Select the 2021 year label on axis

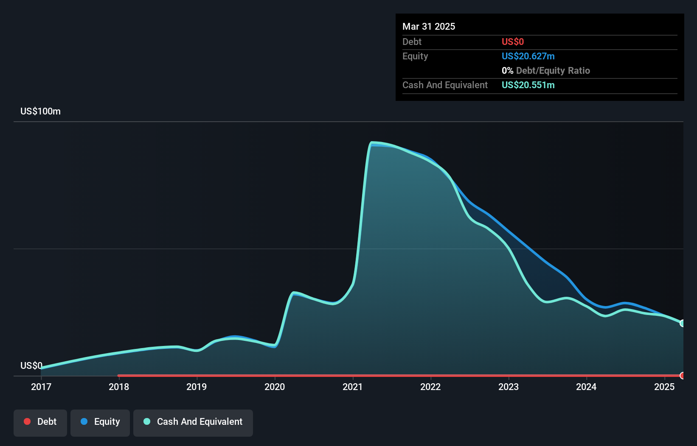[x=353, y=387]
